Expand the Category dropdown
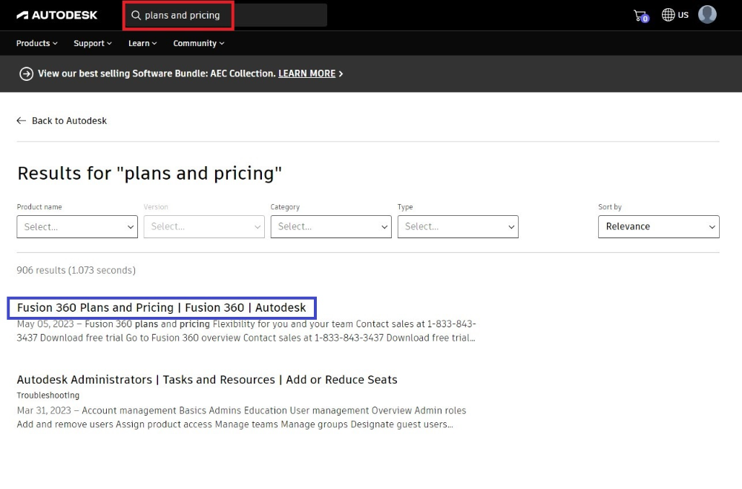Screen dimensions: 742x489 331,227
